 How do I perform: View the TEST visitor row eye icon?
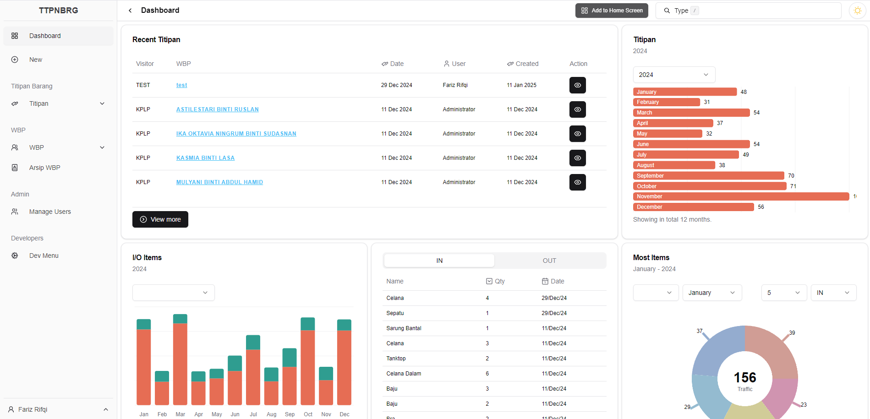click(x=577, y=85)
